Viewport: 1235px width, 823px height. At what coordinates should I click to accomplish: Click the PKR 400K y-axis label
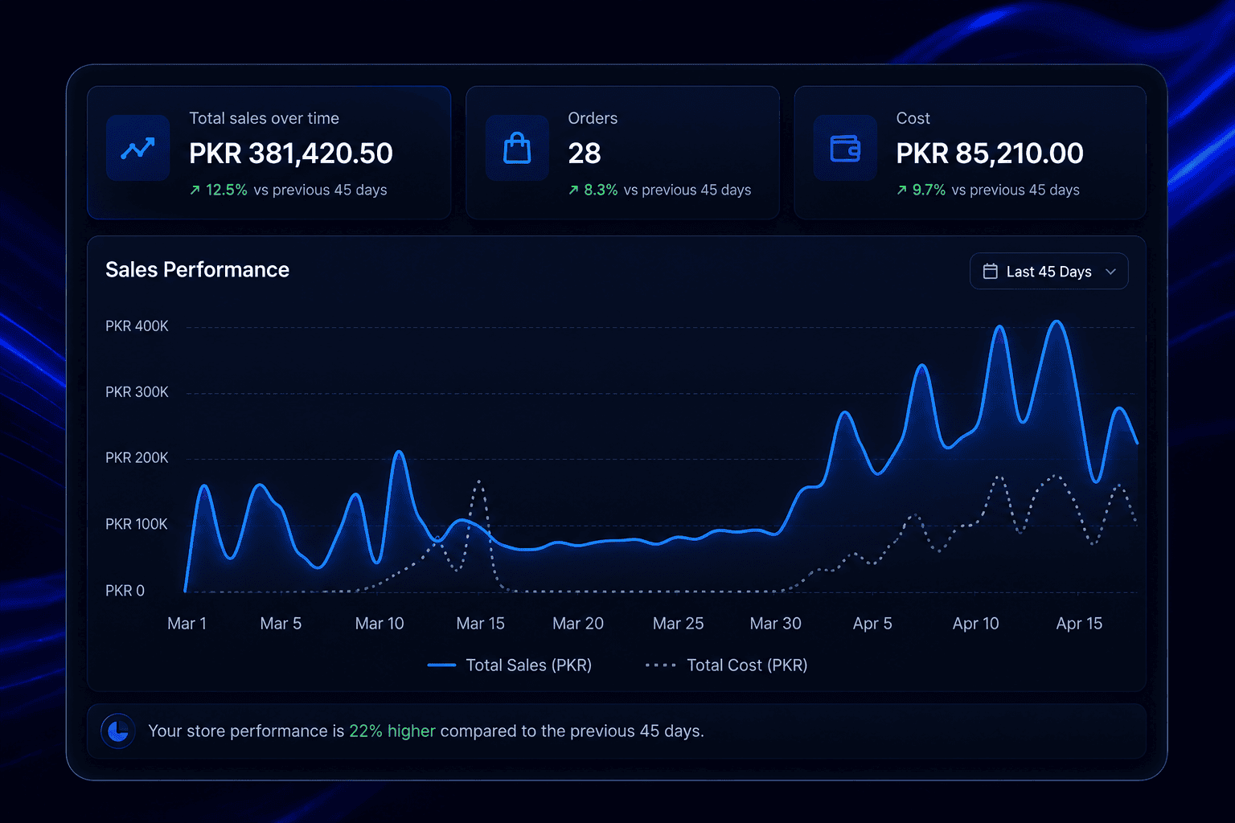(x=137, y=326)
